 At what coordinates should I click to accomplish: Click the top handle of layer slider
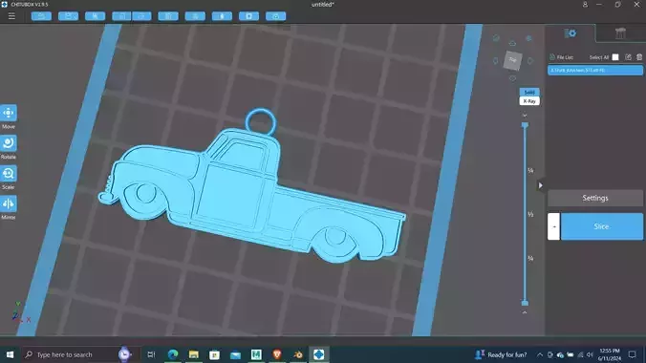coord(525,125)
